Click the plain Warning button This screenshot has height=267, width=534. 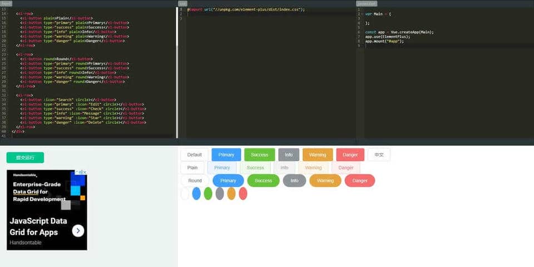(313, 167)
